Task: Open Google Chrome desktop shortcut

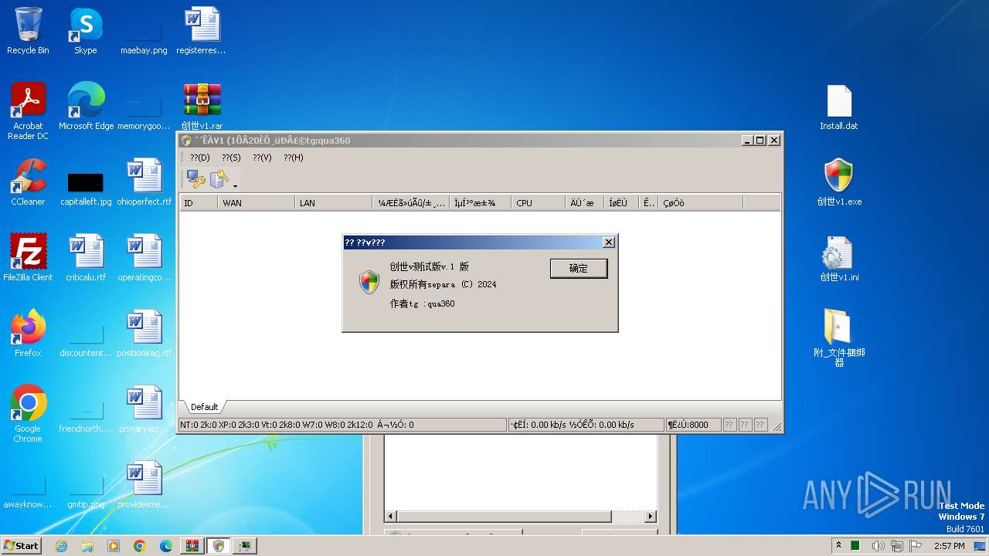Action: click(28, 414)
